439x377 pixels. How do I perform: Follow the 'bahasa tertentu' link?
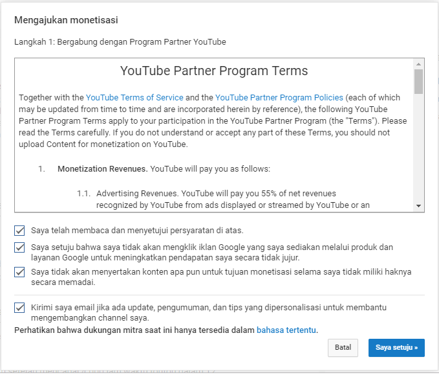tap(286, 330)
